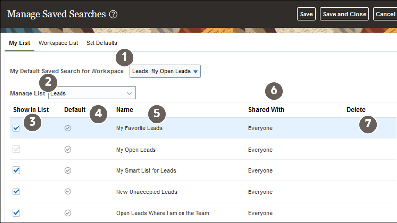Uncheck Show in List for My Favorite Leads
Image resolution: width=397 pixels, height=223 pixels.
(16, 128)
